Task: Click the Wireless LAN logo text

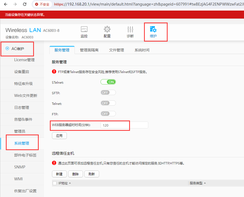Action: (x=23, y=30)
